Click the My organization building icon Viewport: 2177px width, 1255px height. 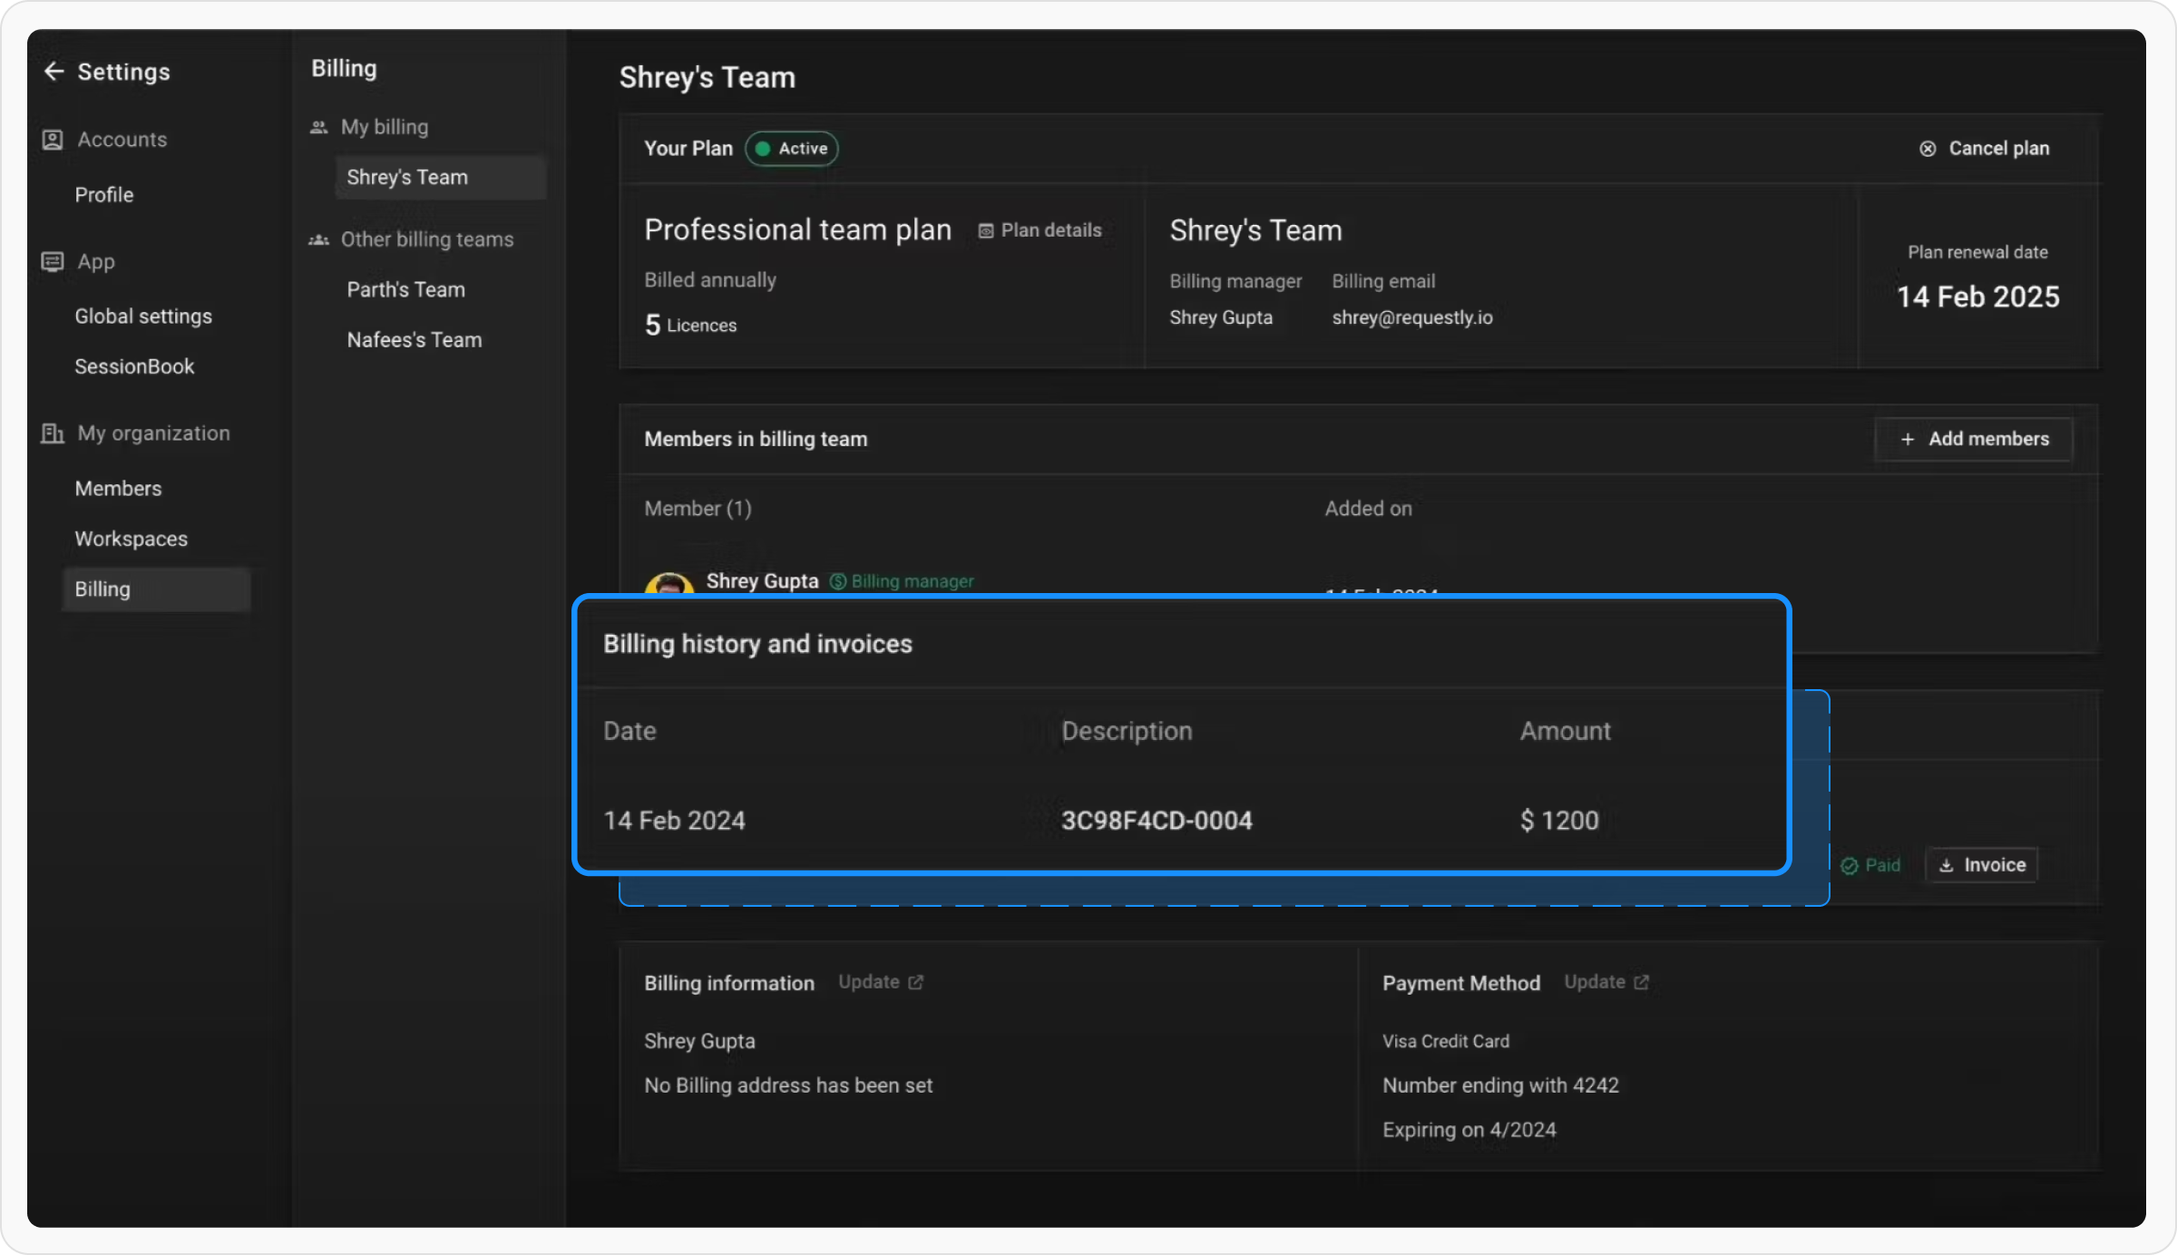tap(53, 433)
